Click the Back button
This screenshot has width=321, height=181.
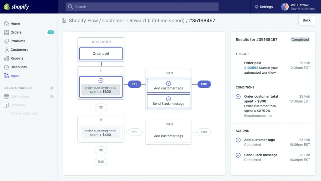tap(307, 20)
